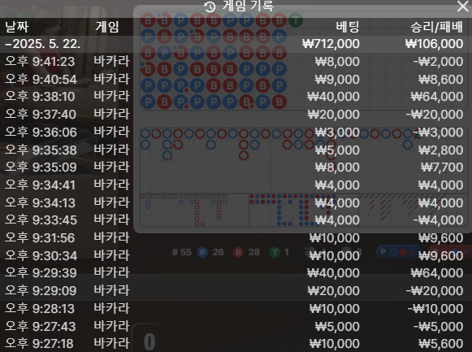This screenshot has height=352, width=472.
Task: Open the 오후 9:36:06 history entry
Action: 236,133
